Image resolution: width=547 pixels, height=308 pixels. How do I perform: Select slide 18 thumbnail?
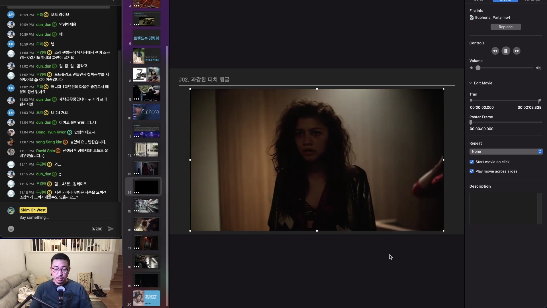(x=146, y=261)
